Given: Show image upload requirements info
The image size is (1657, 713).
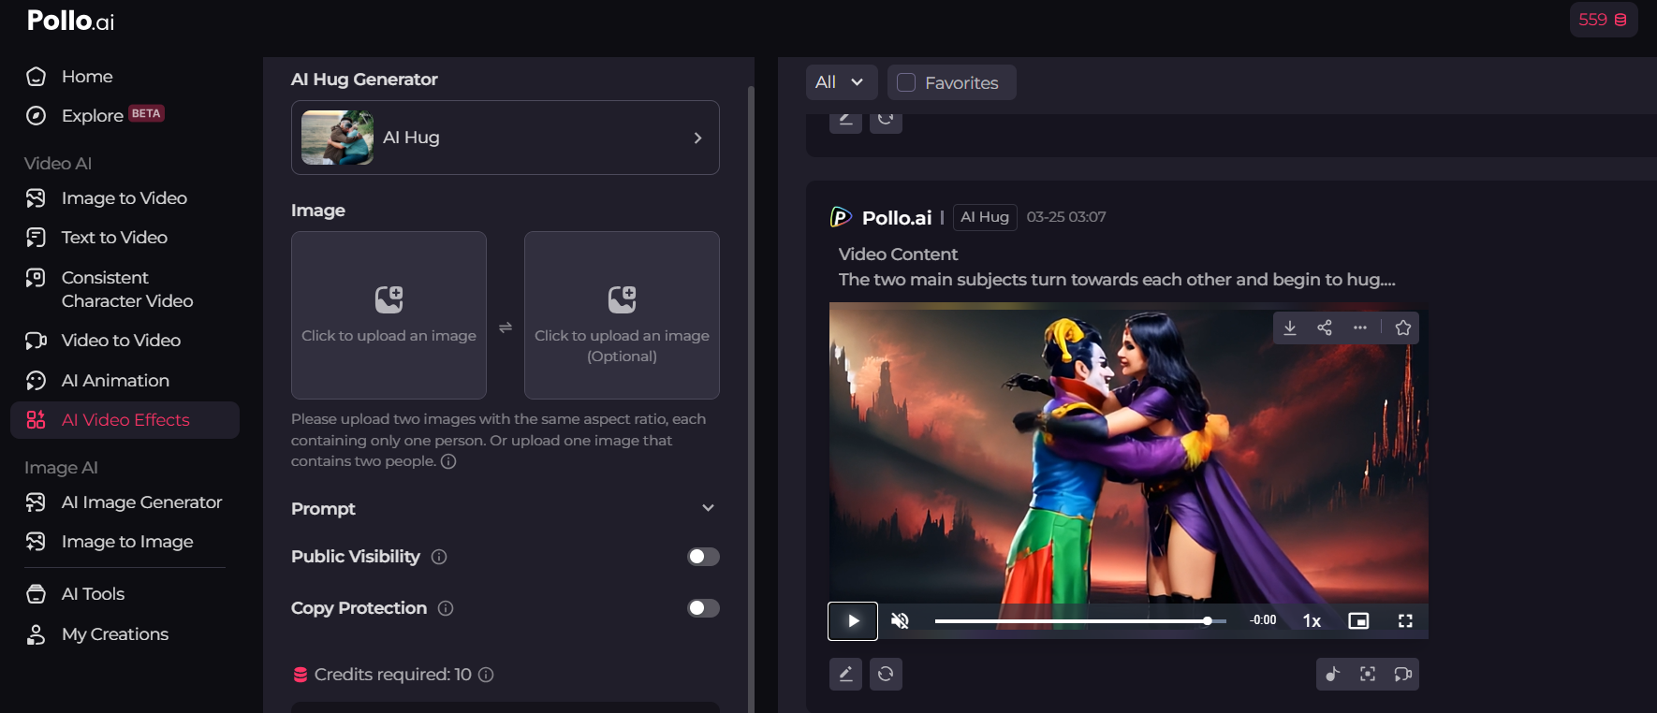Looking at the screenshot, I should tap(448, 461).
